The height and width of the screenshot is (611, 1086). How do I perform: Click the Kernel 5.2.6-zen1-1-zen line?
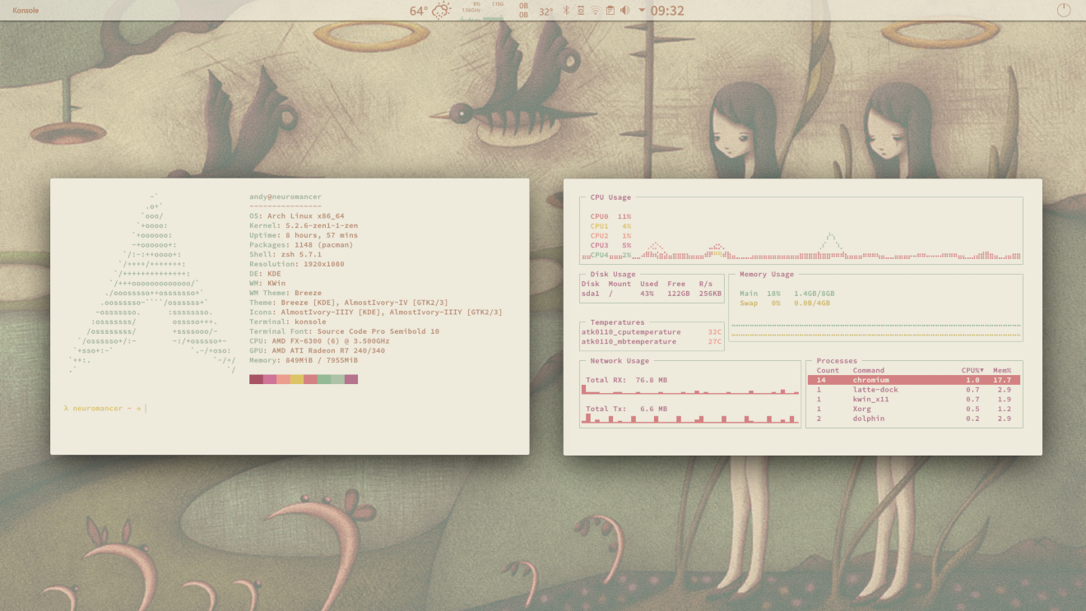(304, 226)
